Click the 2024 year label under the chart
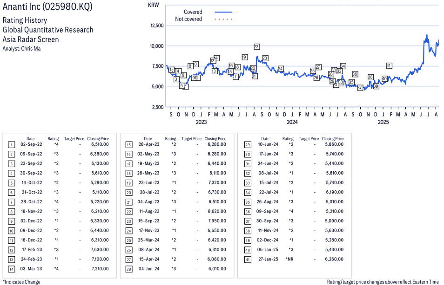This screenshot has width=444, height=285. pos(292,122)
